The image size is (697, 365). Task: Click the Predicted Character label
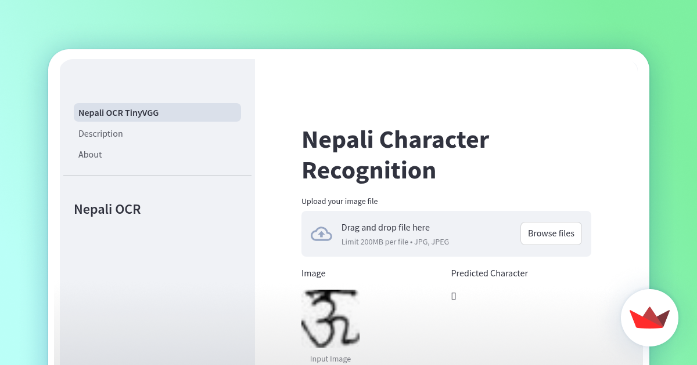(489, 273)
